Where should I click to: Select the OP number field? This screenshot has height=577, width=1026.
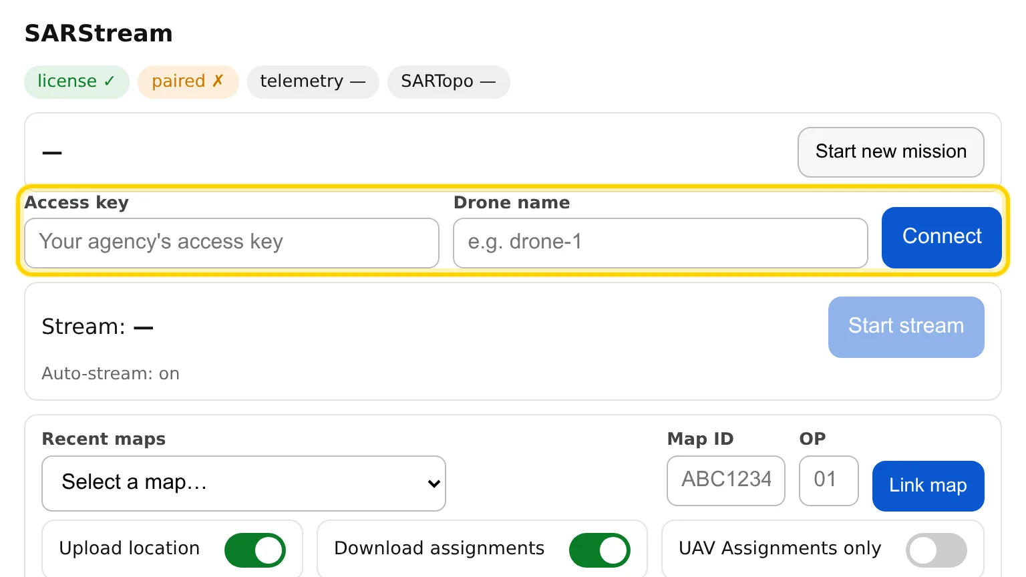(829, 481)
